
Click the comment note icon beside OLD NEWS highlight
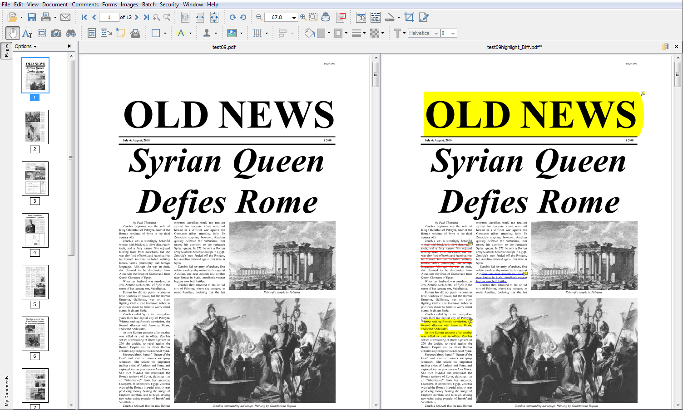pos(643,93)
